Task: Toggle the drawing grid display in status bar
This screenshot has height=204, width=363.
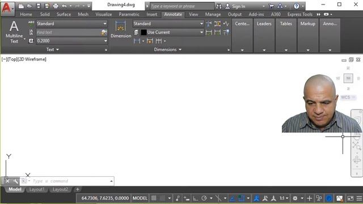Action: [x=154, y=198]
